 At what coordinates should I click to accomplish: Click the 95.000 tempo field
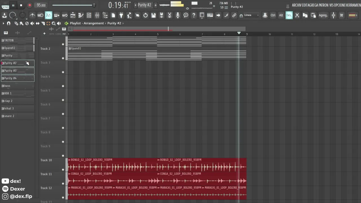[41, 5]
